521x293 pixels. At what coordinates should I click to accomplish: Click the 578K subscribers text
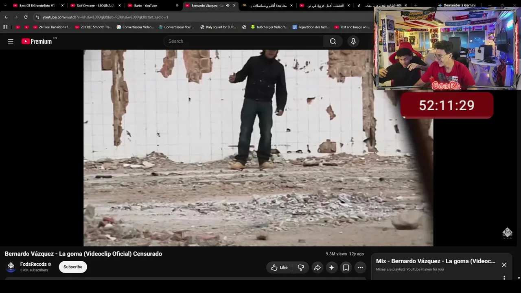point(34,270)
